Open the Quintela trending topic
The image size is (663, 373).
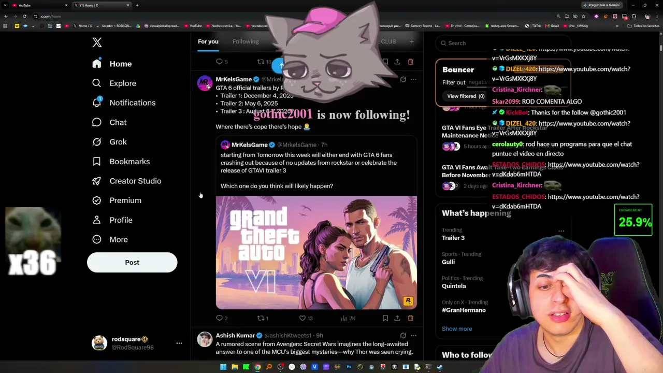pos(454,286)
